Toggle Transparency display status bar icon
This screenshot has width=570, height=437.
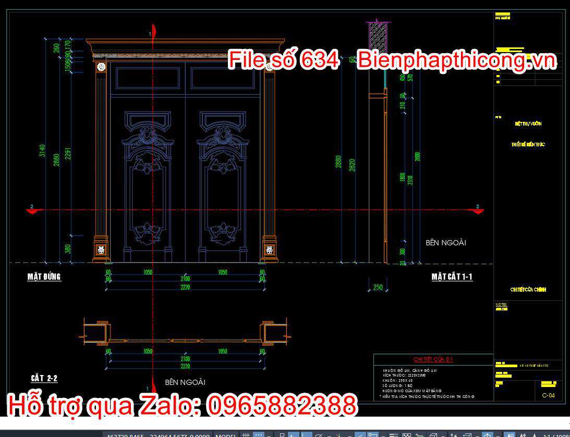(406, 435)
